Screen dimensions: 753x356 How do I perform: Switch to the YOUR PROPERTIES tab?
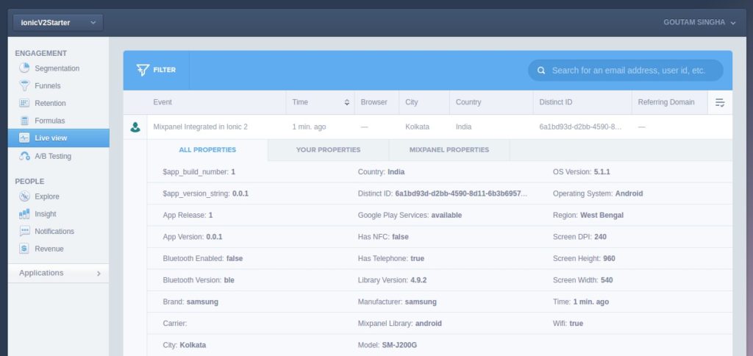(x=328, y=150)
